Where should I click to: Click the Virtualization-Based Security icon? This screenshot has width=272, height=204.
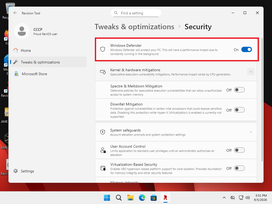click(x=103, y=168)
